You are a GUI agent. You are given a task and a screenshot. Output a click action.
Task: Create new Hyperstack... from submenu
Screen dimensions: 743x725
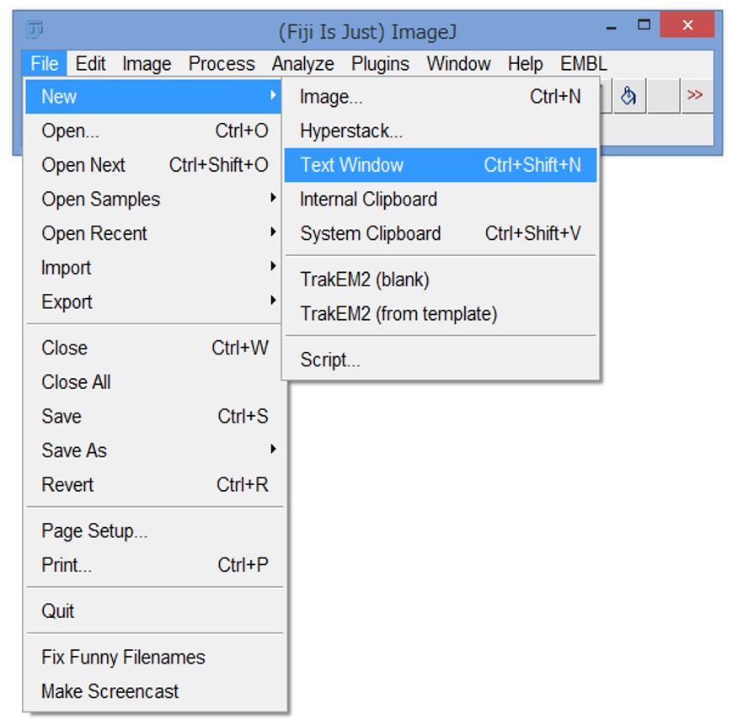coord(441,131)
